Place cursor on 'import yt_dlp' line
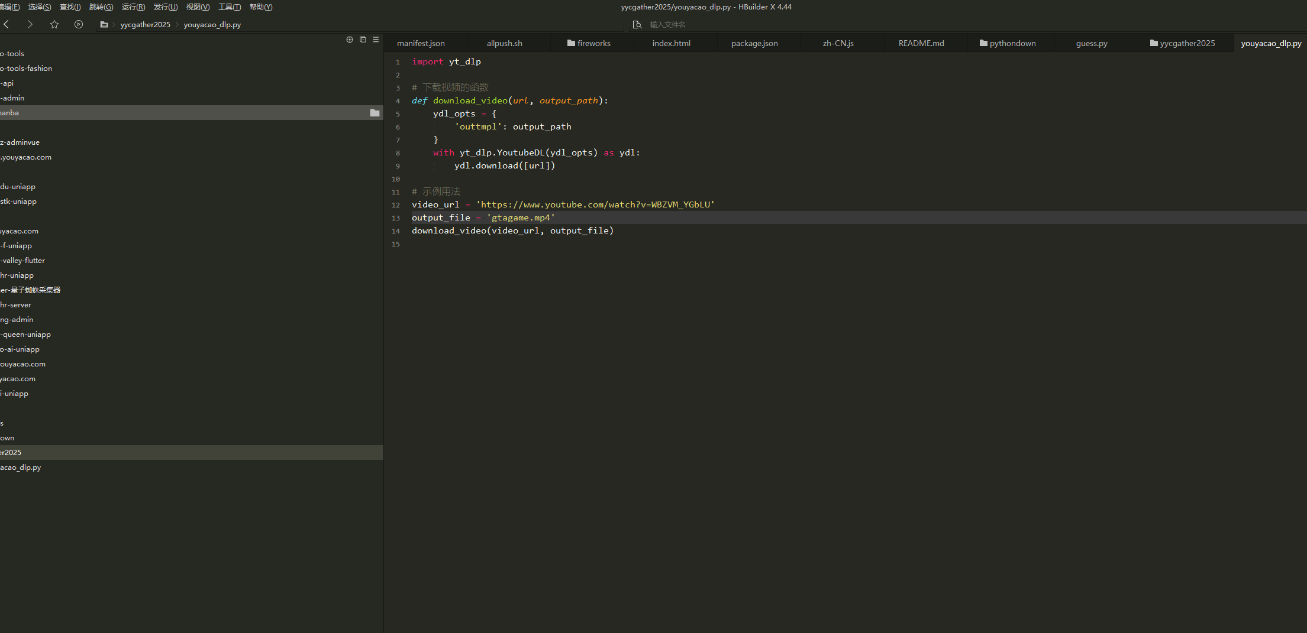 tap(446, 61)
